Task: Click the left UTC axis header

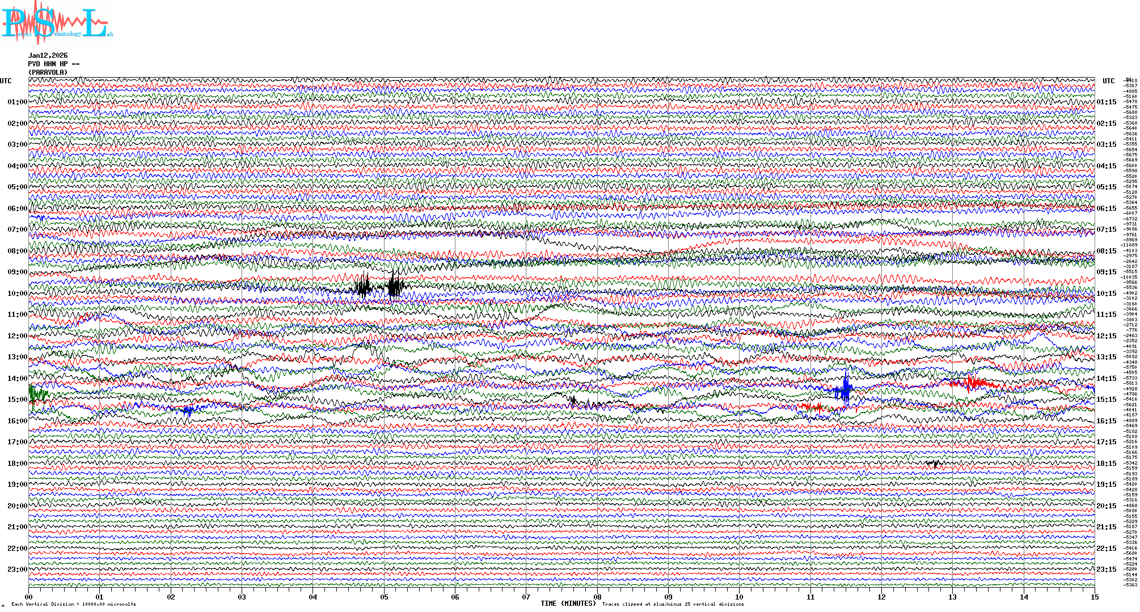Action: click(x=6, y=81)
